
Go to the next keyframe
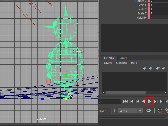point(156,101)
